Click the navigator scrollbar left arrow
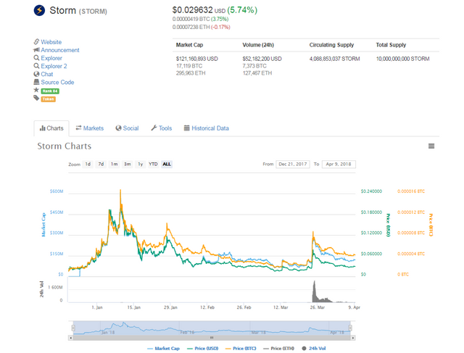Image resolution: width=464 pixels, height=353 pixels. pyautogui.click(x=70, y=338)
